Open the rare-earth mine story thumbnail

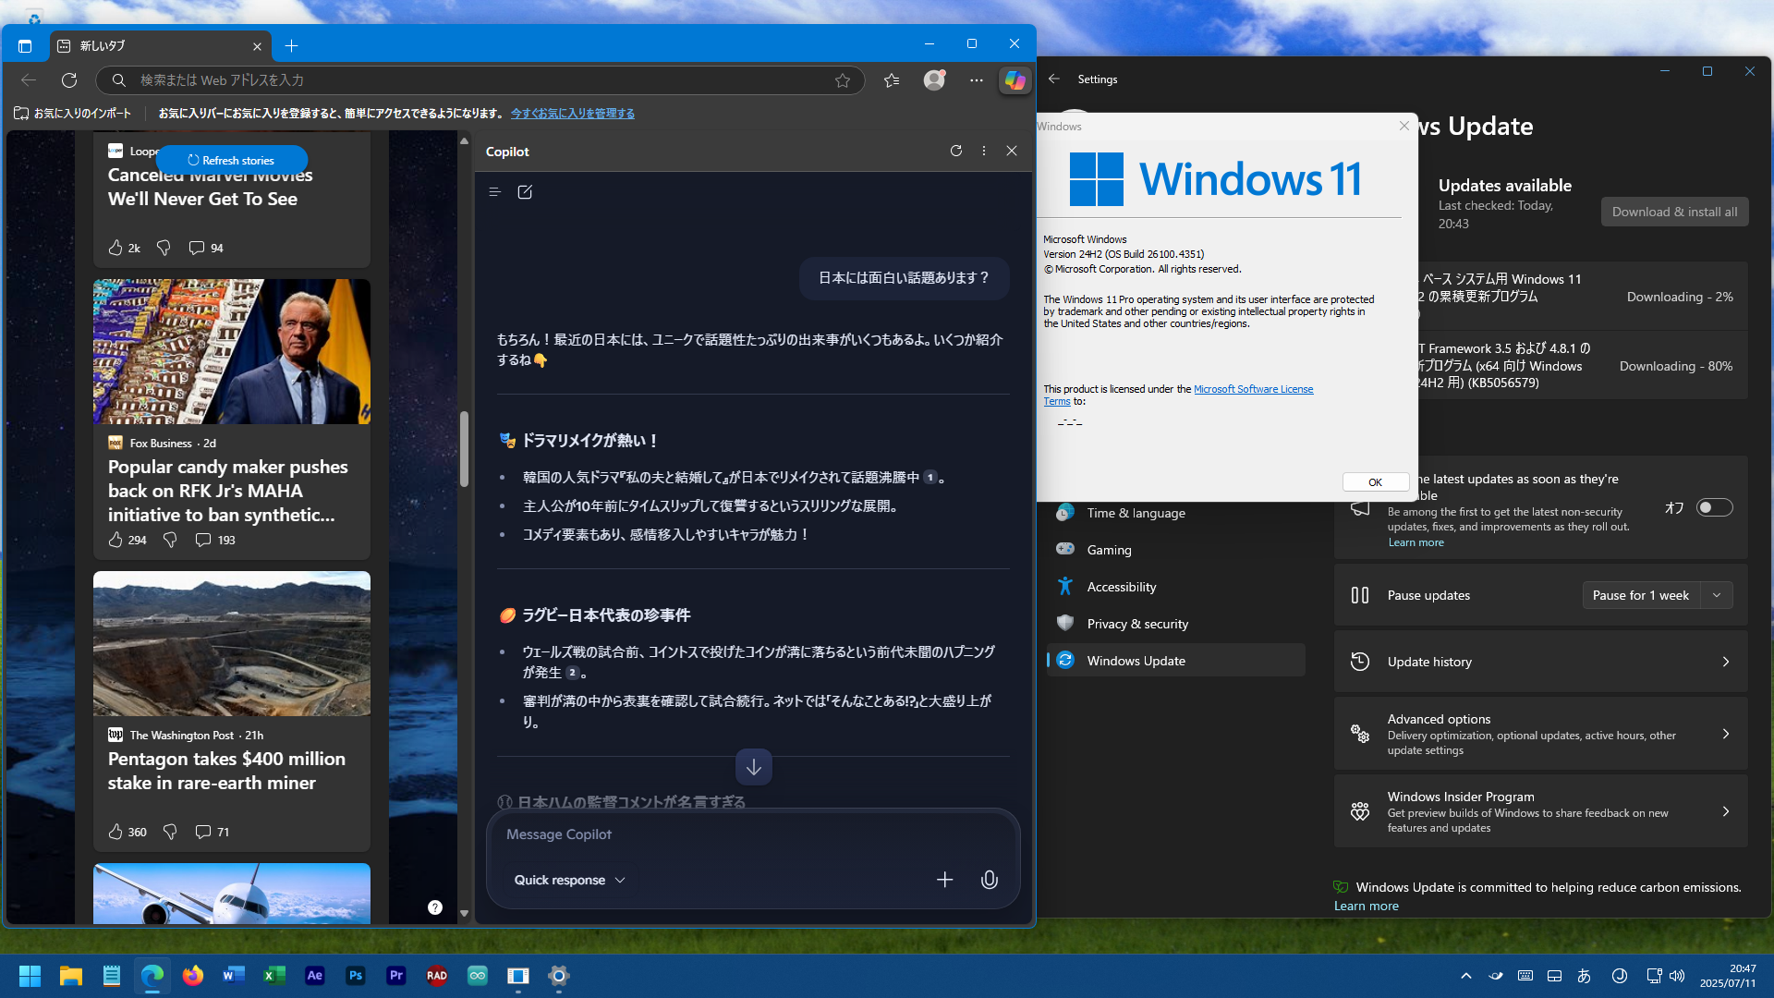232,644
